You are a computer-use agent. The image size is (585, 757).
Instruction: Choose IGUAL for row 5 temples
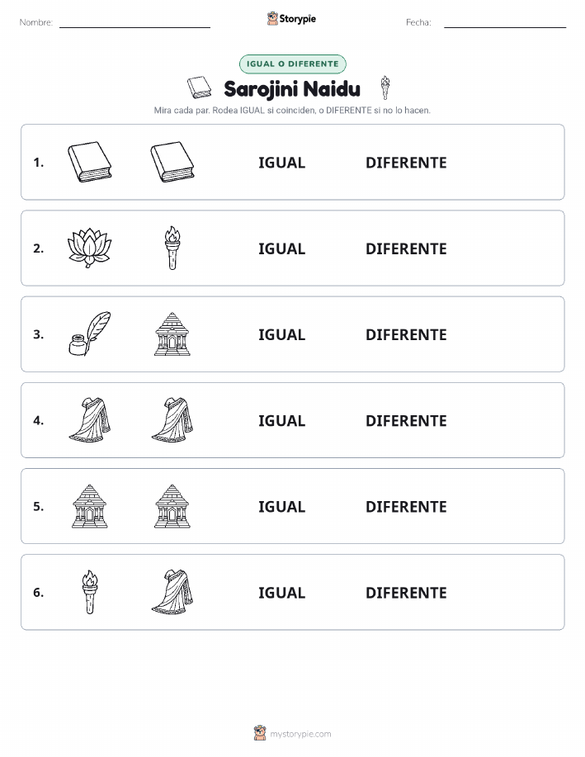[x=282, y=506]
